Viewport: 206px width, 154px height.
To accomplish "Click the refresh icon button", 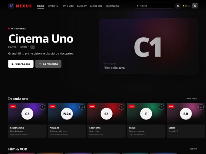I will point(178,6).
